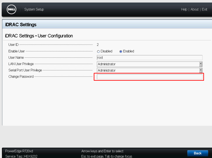
Task: Focus the Change Password input field
Action: pos(149,77)
